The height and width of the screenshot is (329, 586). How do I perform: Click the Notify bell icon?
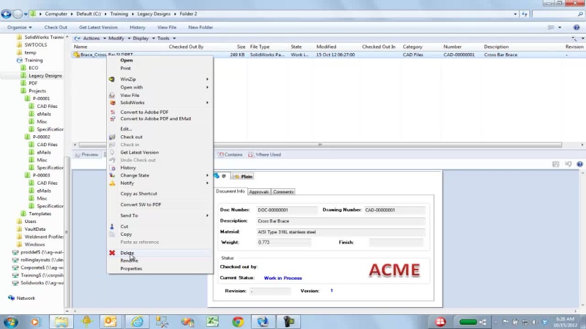pos(112,183)
